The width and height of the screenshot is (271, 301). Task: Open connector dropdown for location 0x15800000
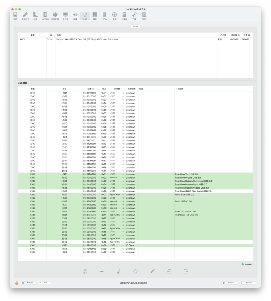[x=117, y=239]
